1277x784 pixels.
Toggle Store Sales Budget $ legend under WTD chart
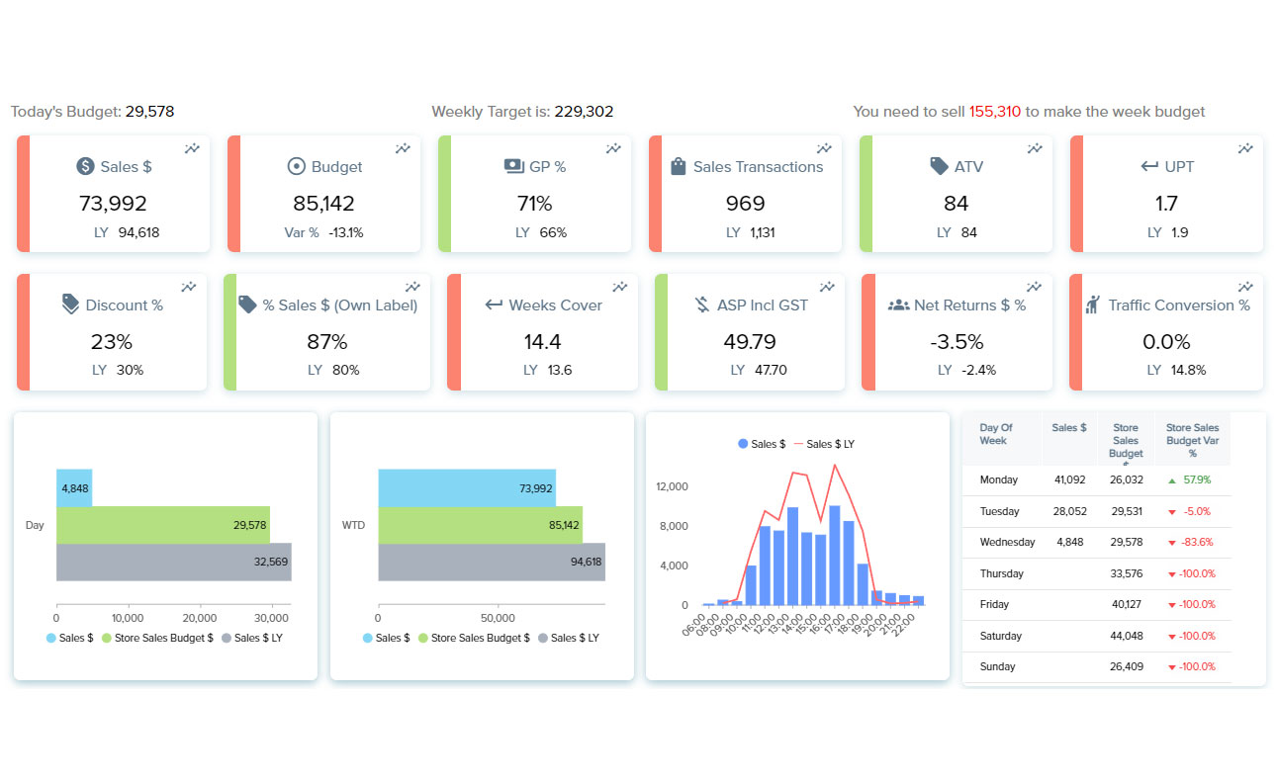(473, 638)
